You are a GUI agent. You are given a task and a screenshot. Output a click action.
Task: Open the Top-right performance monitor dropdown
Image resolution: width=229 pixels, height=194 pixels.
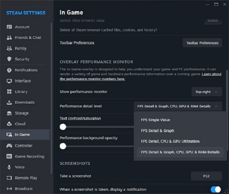tap(207, 92)
